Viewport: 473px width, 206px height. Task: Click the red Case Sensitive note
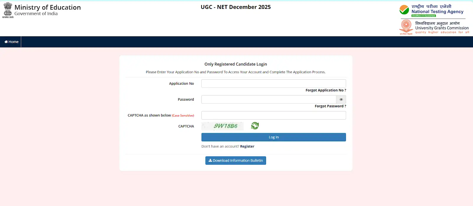pyautogui.click(x=183, y=116)
